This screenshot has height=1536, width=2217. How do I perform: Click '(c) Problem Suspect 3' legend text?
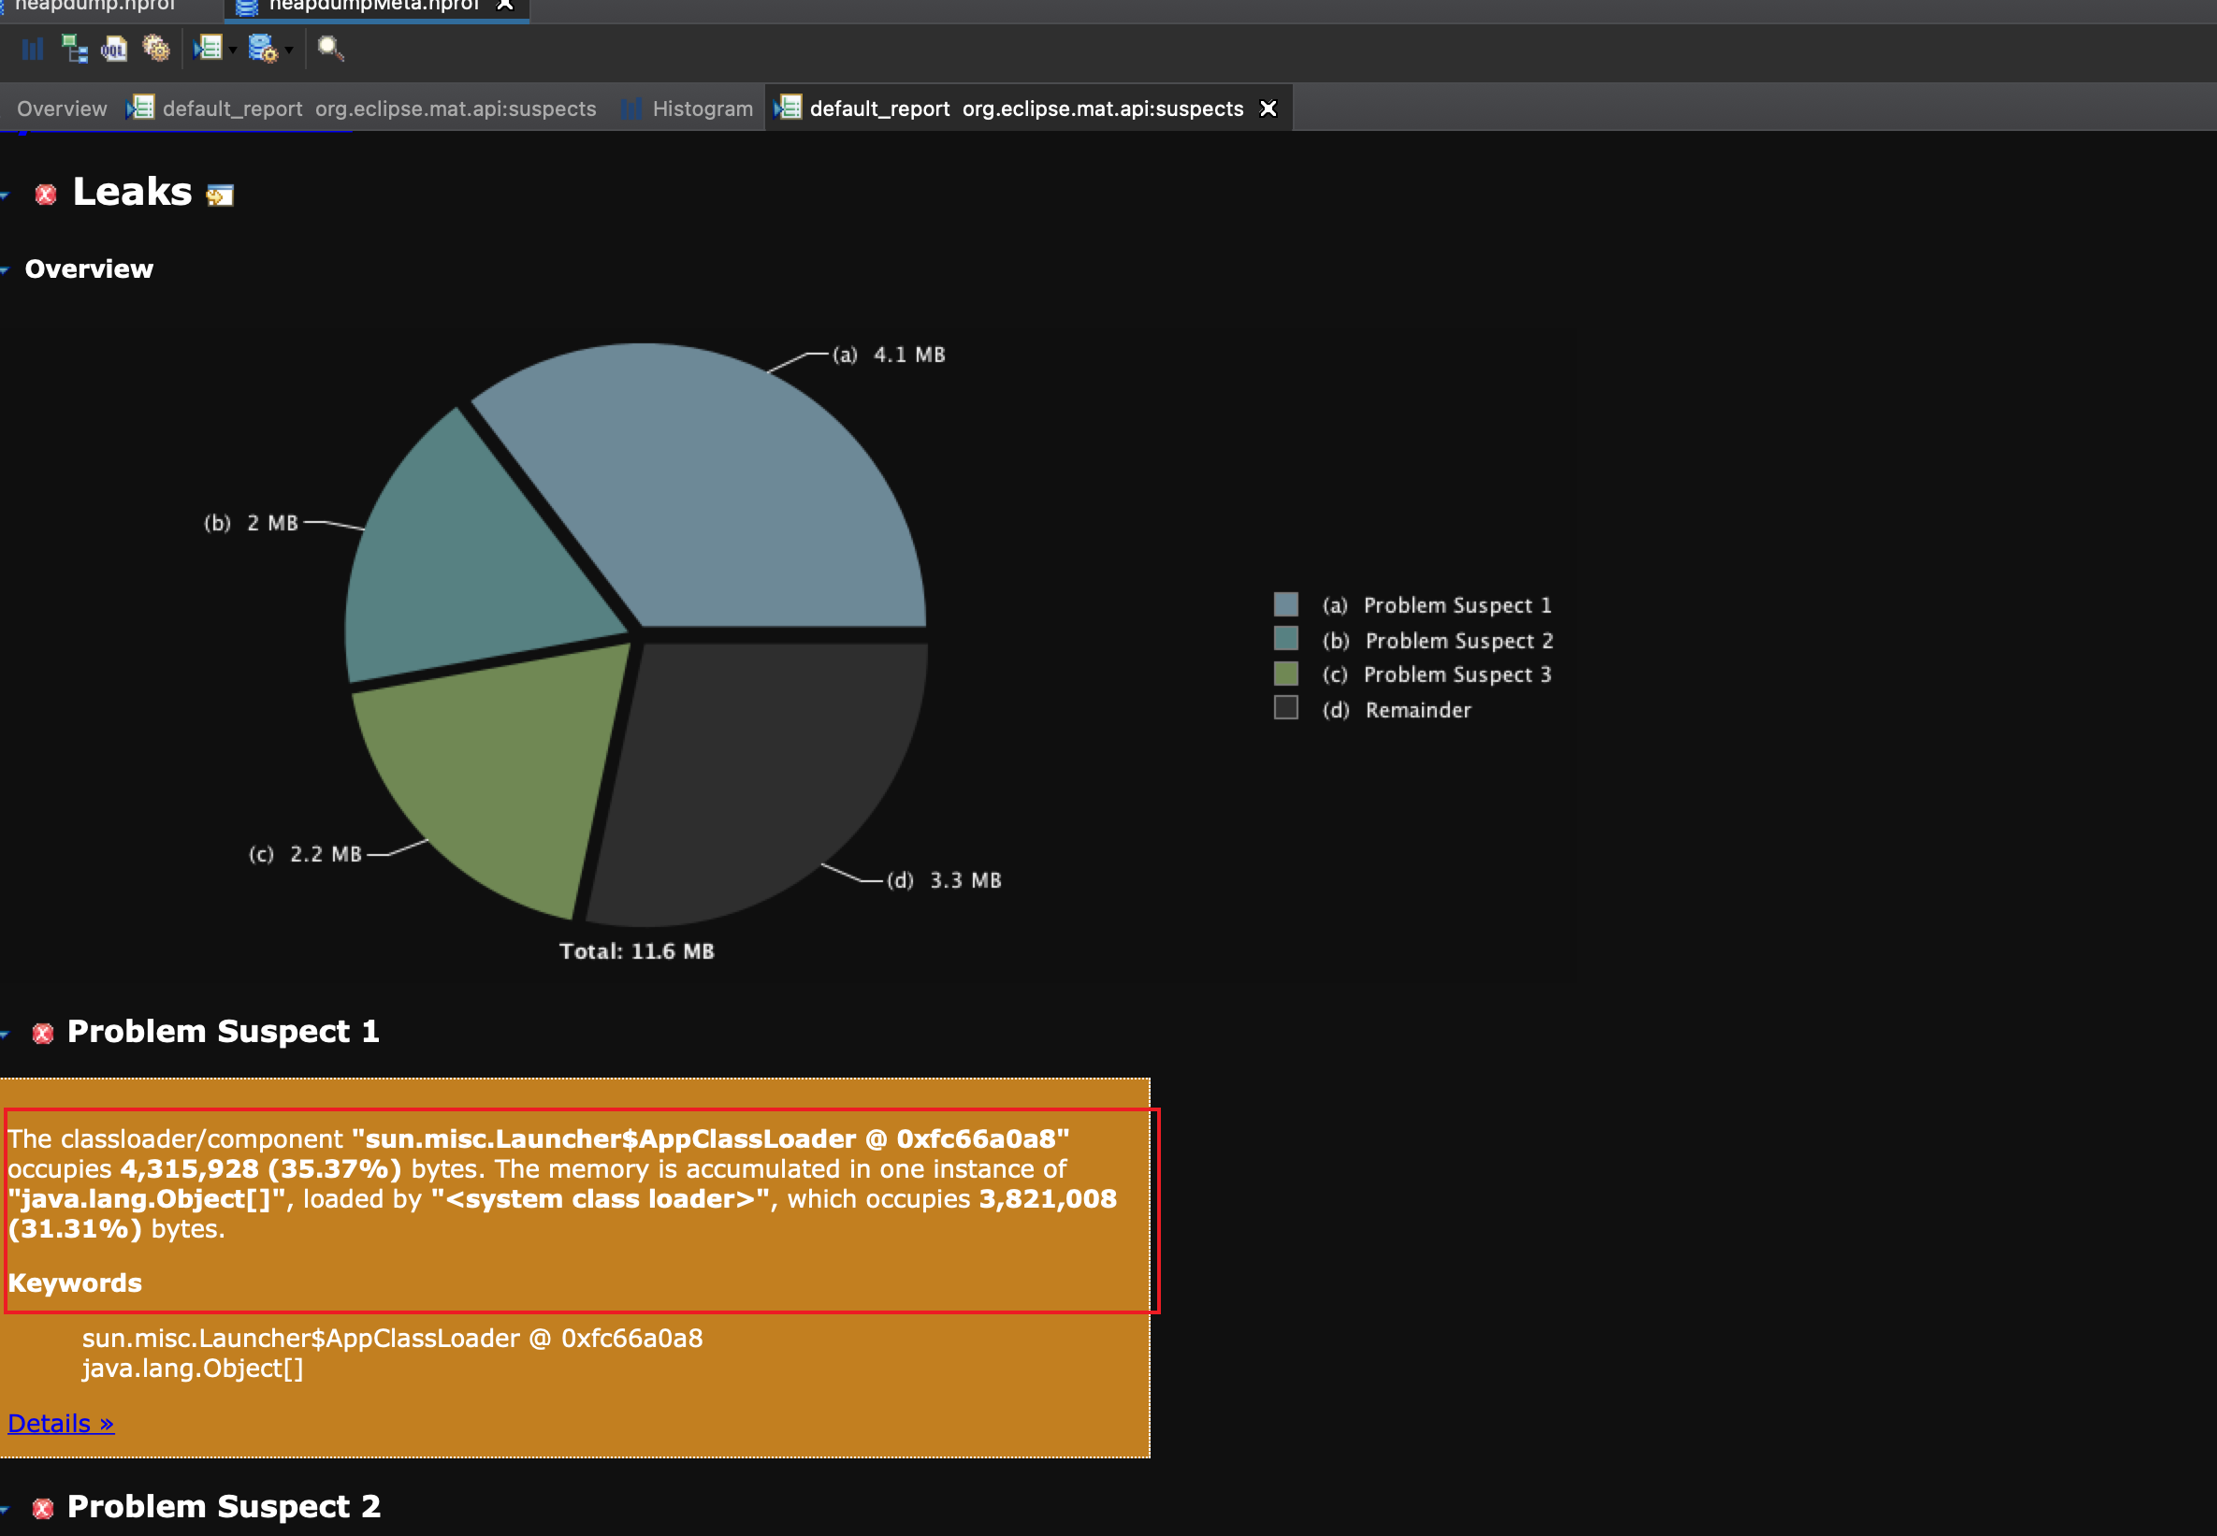coord(1437,674)
